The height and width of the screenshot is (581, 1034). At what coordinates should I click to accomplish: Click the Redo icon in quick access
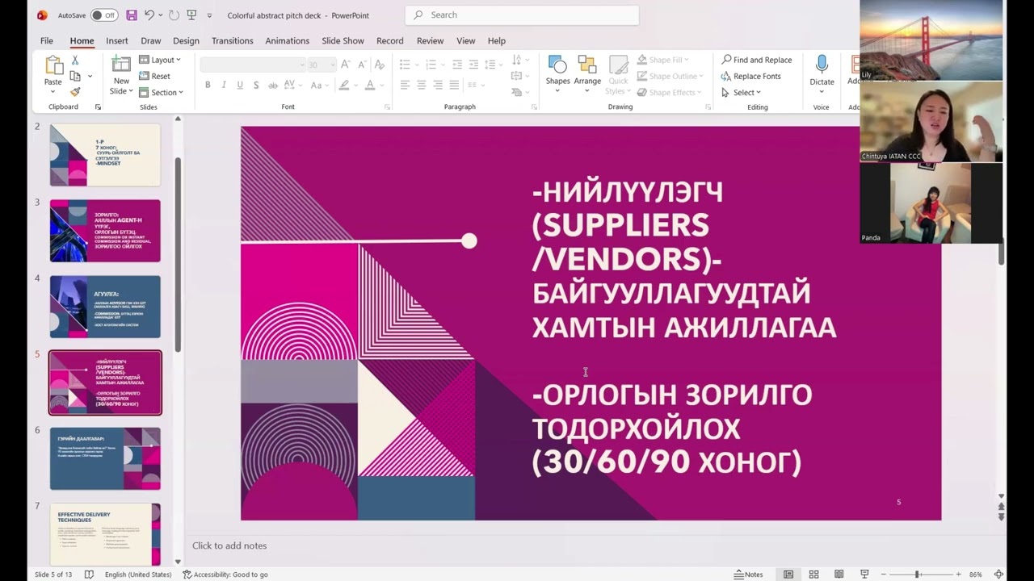(x=174, y=15)
